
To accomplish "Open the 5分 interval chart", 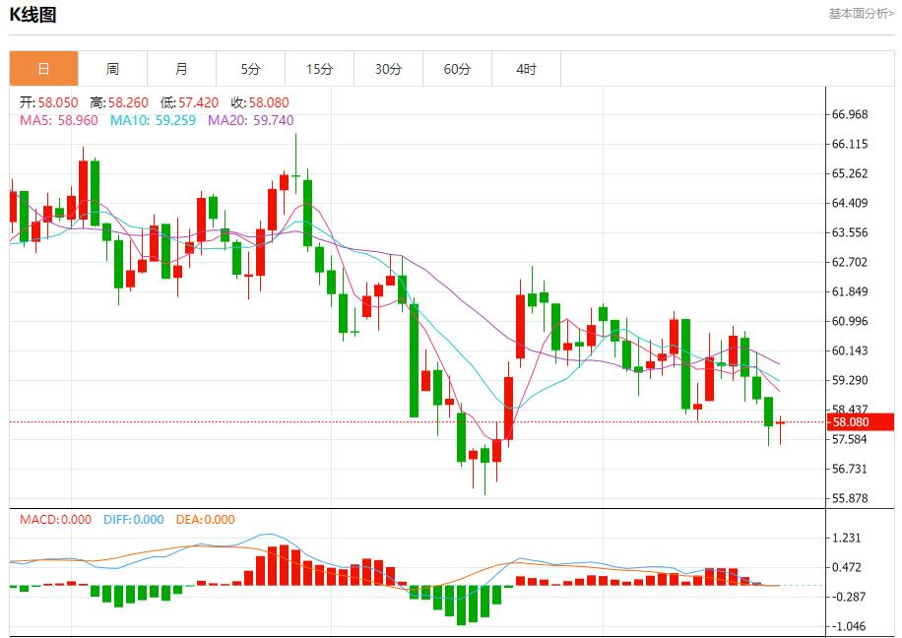I will click(x=250, y=69).
